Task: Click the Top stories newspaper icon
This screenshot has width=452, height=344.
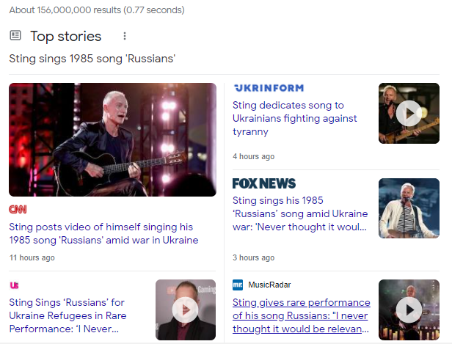Action: point(15,36)
